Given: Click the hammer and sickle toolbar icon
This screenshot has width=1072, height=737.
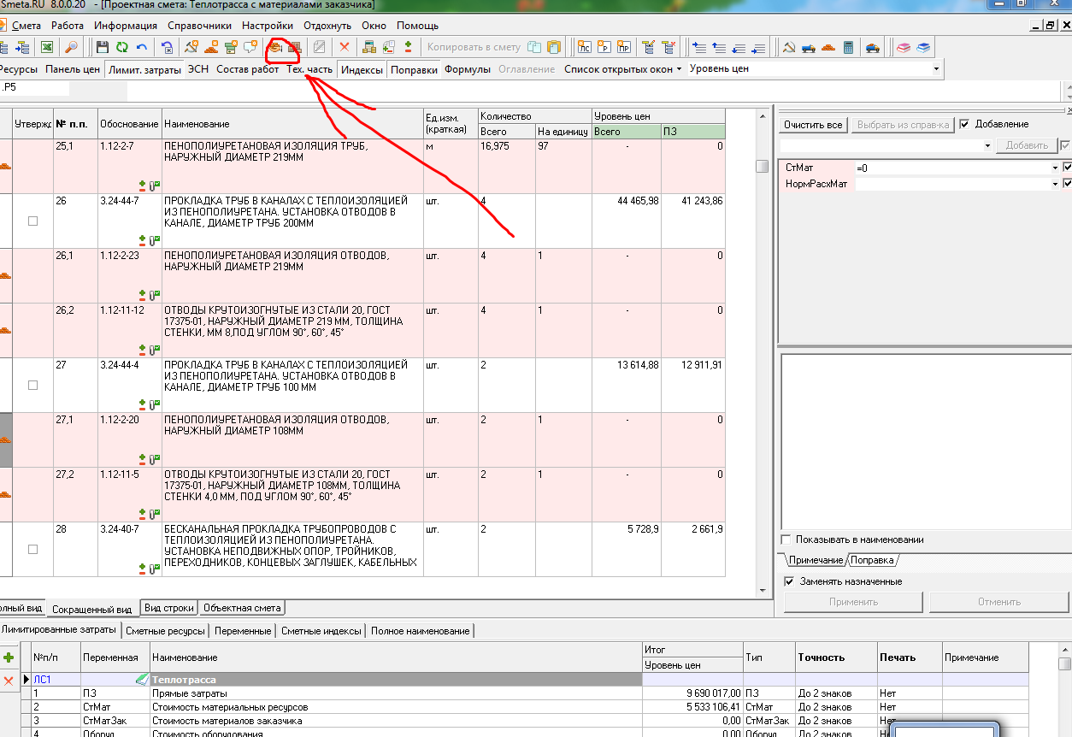Looking at the screenshot, I should 789,47.
